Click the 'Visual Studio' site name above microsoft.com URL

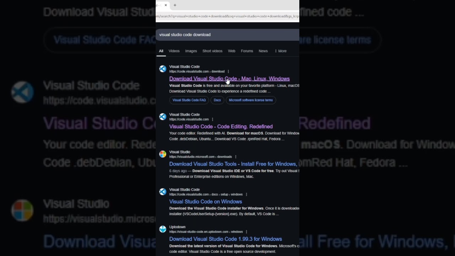tap(180, 152)
